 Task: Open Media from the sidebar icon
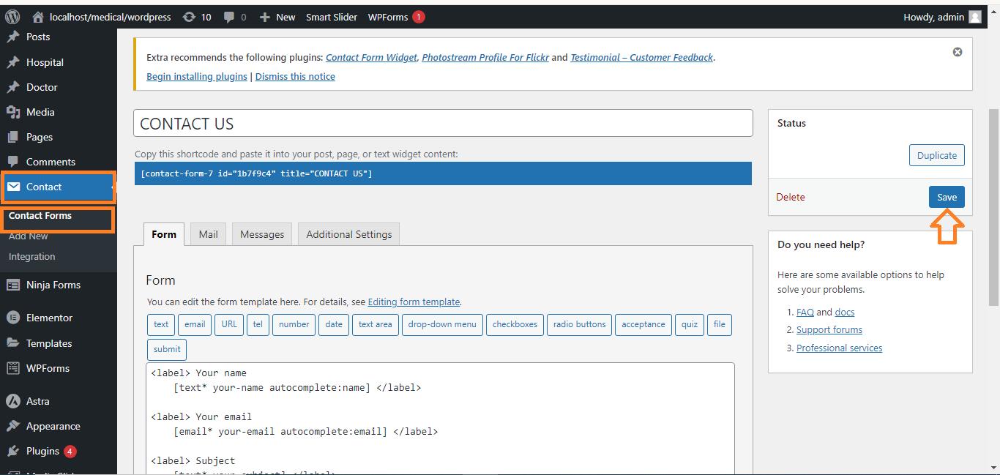pyautogui.click(x=13, y=112)
